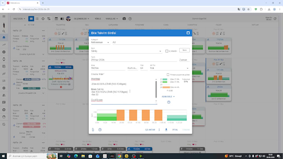Click the Karbonhidrat field
The width and height of the screenshot is (283, 159).
(132, 68)
